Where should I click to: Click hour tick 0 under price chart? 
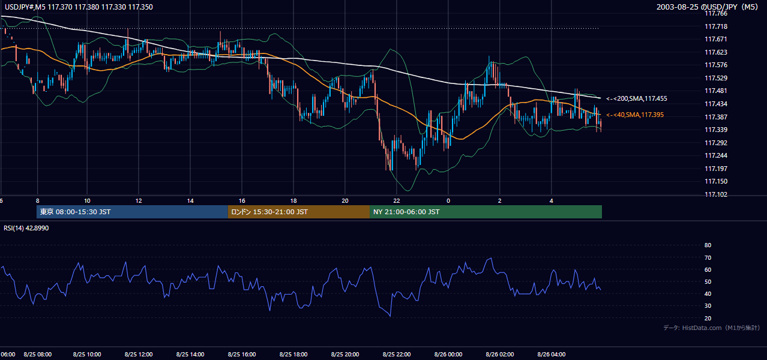(448, 200)
